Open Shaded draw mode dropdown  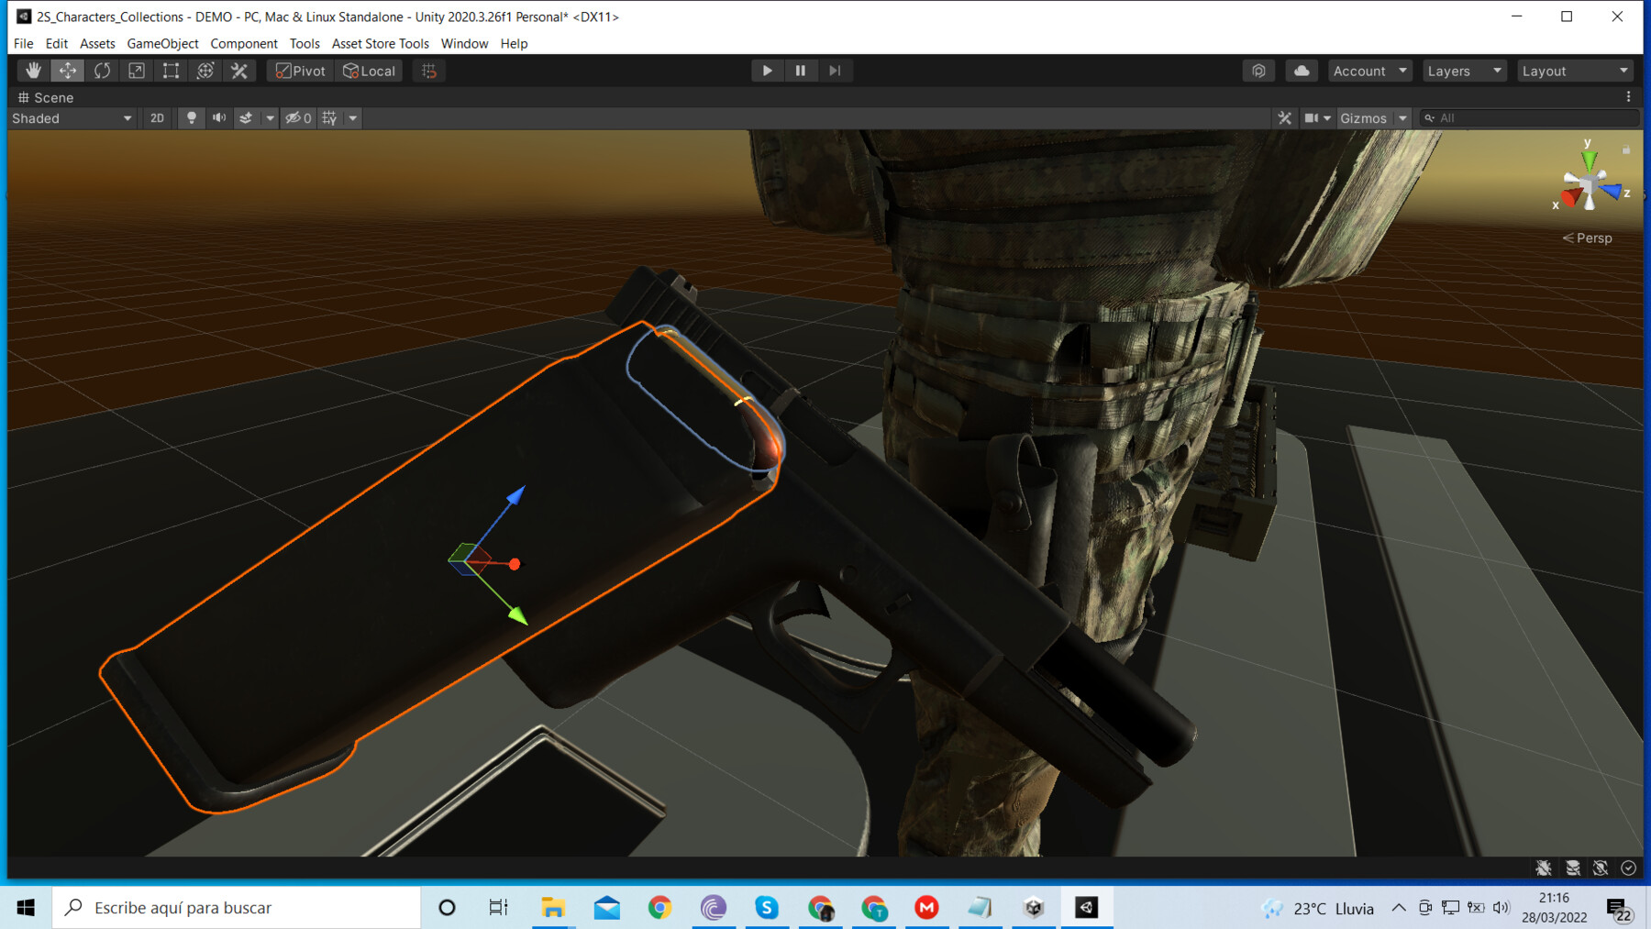click(x=72, y=118)
